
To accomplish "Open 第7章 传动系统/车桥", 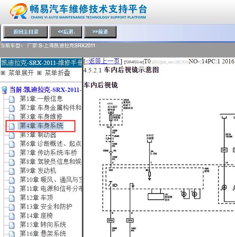I will click(x=48, y=153).
